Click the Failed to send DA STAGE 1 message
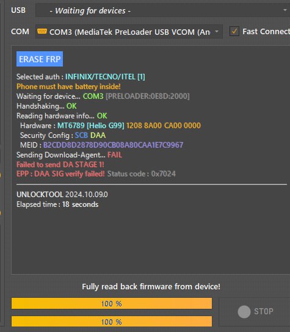Image resolution: width=290 pixels, height=332 pixels. point(60,165)
